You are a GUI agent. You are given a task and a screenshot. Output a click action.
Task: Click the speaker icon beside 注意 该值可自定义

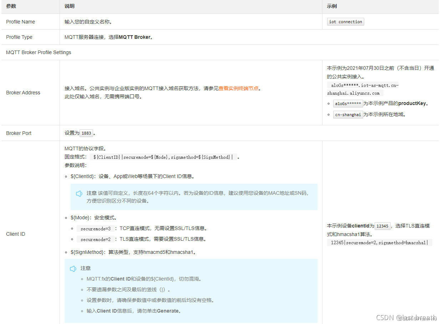(x=79, y=194)
